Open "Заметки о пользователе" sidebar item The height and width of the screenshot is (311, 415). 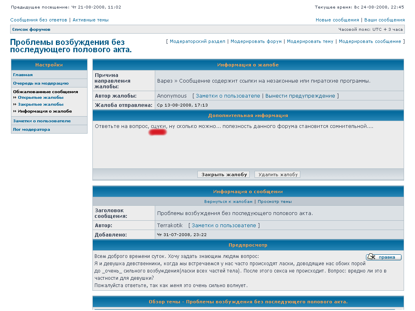[x=42, y=121]
